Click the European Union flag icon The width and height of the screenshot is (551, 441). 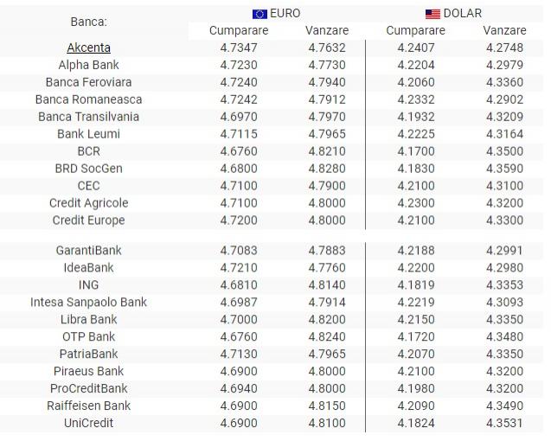(259, 14)
